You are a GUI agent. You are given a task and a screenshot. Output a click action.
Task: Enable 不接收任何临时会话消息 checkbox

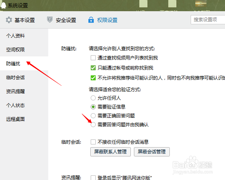pyautogui.click(x=93, y=142)
